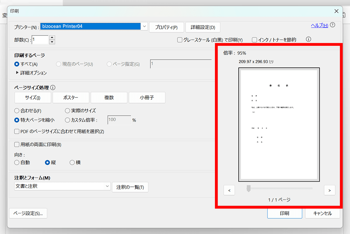Select the 実際のサイズ radio button
Viewport: 350px width, 234px height.
(67, 111)
